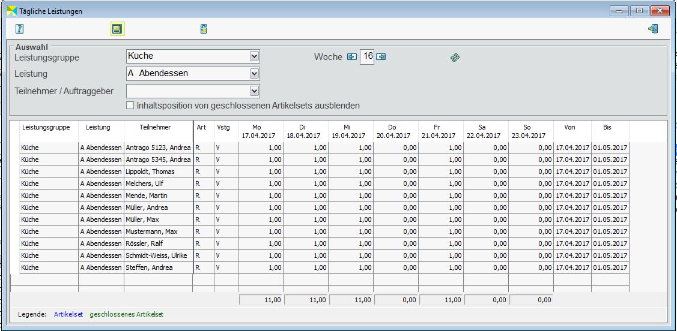Click the blue Artikelset legend label
The width and height of the screenshot is (677, 331).
[68, 315]
